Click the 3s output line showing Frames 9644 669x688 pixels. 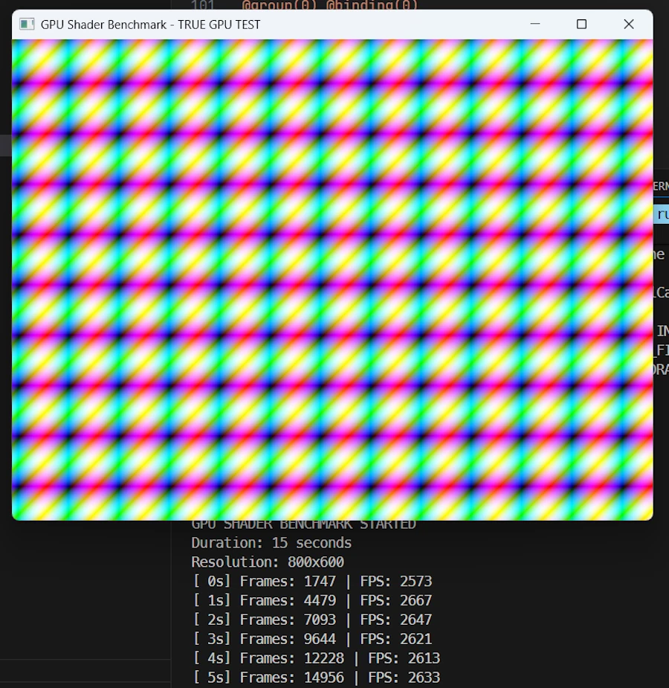(311, 639)
